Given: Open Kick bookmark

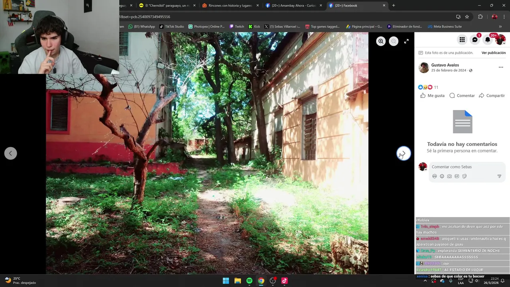Looking at the screenshot, I should coord(254,27).
